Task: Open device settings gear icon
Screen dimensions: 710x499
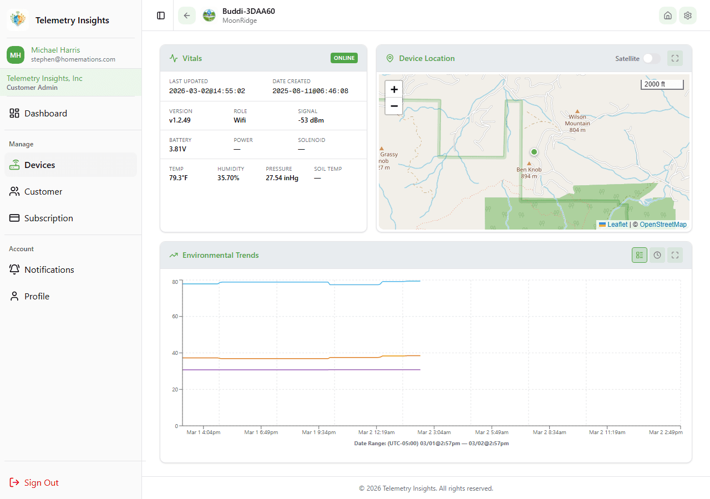Action: coord(688,16)
